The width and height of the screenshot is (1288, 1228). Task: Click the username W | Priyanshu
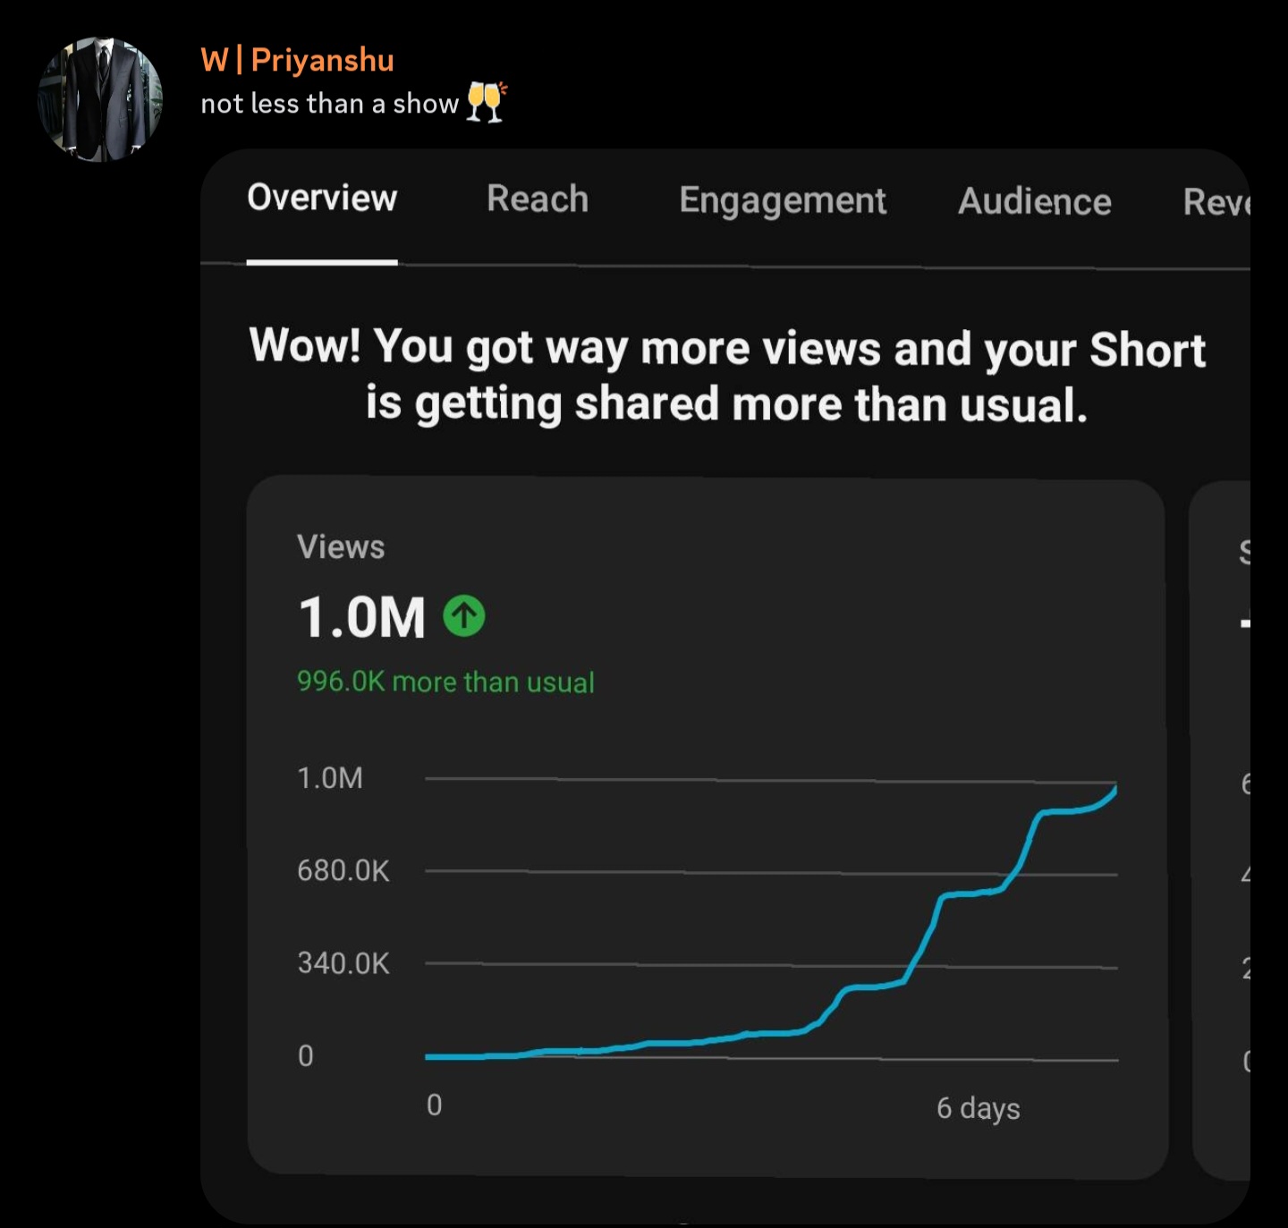pos(297,60)
